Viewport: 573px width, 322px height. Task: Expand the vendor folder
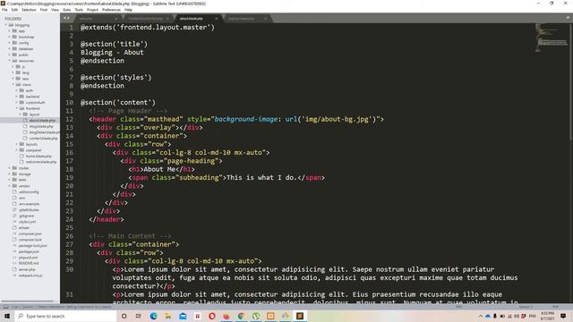10,186
